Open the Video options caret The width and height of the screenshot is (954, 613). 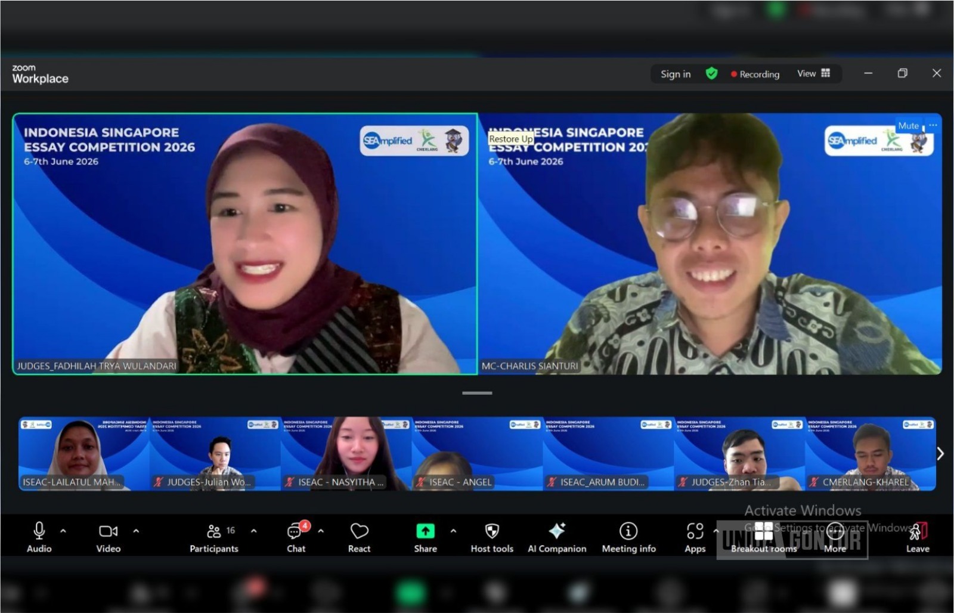coord(136,531)
